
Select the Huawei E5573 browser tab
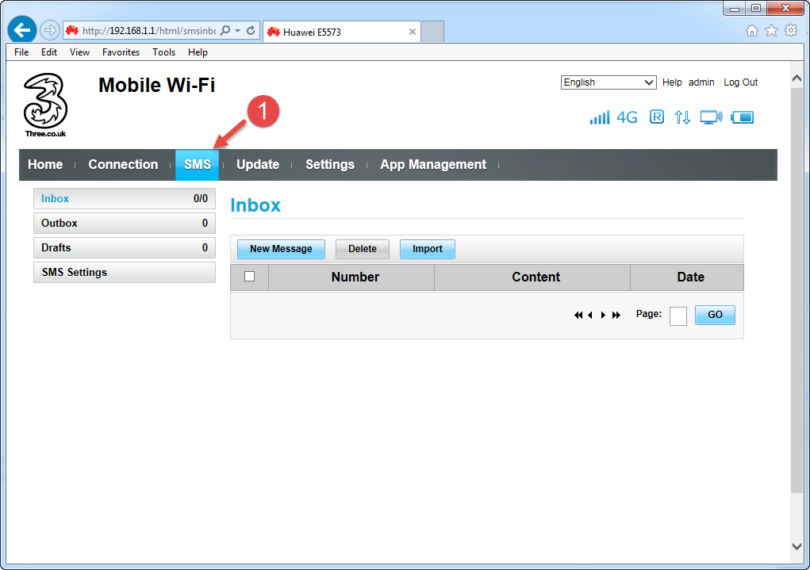point(341,32)
